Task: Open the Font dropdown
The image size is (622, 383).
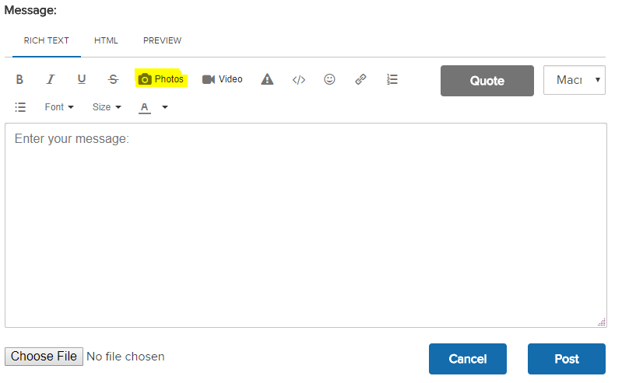Action: coord(59,107)
